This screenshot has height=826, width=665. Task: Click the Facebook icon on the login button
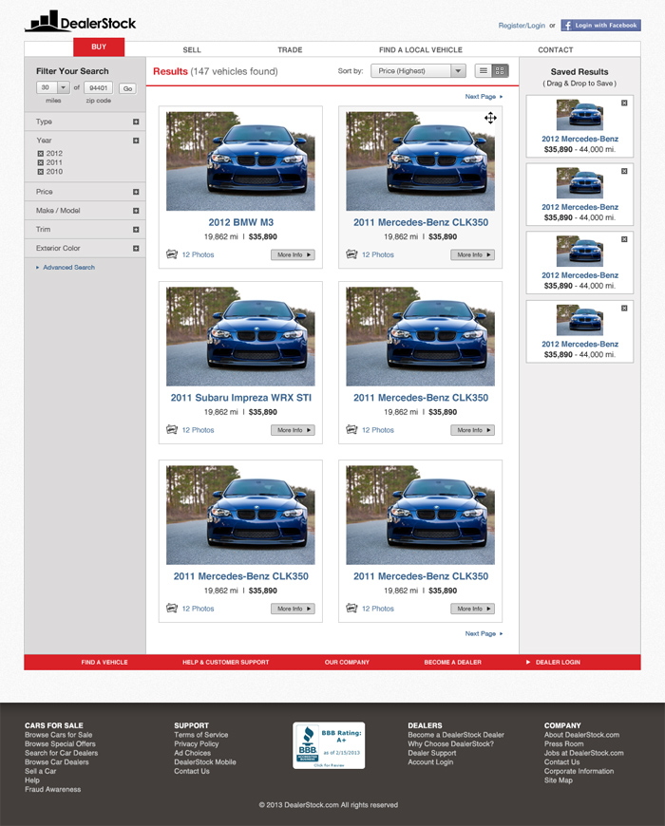click(567, 26)
